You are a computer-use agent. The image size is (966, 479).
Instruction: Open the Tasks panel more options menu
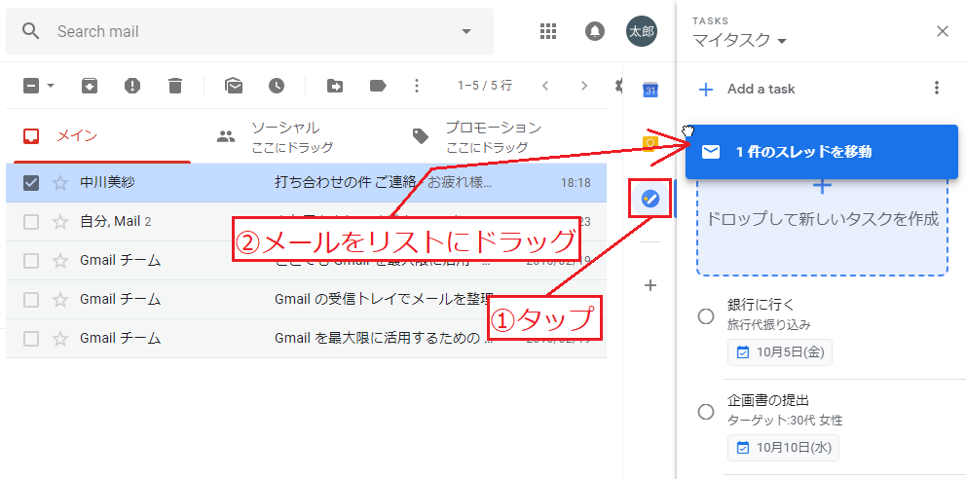[937, 88]
